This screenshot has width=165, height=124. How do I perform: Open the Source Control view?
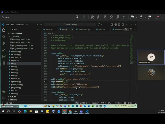4,43
